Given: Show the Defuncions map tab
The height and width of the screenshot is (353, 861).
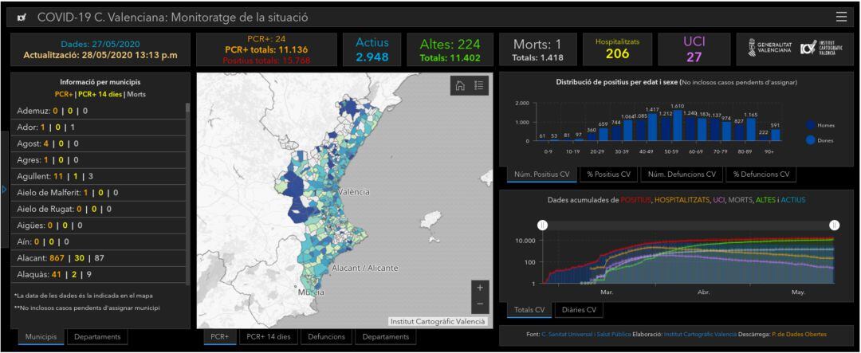Looking at the screenshot, I should pos(326,337).
